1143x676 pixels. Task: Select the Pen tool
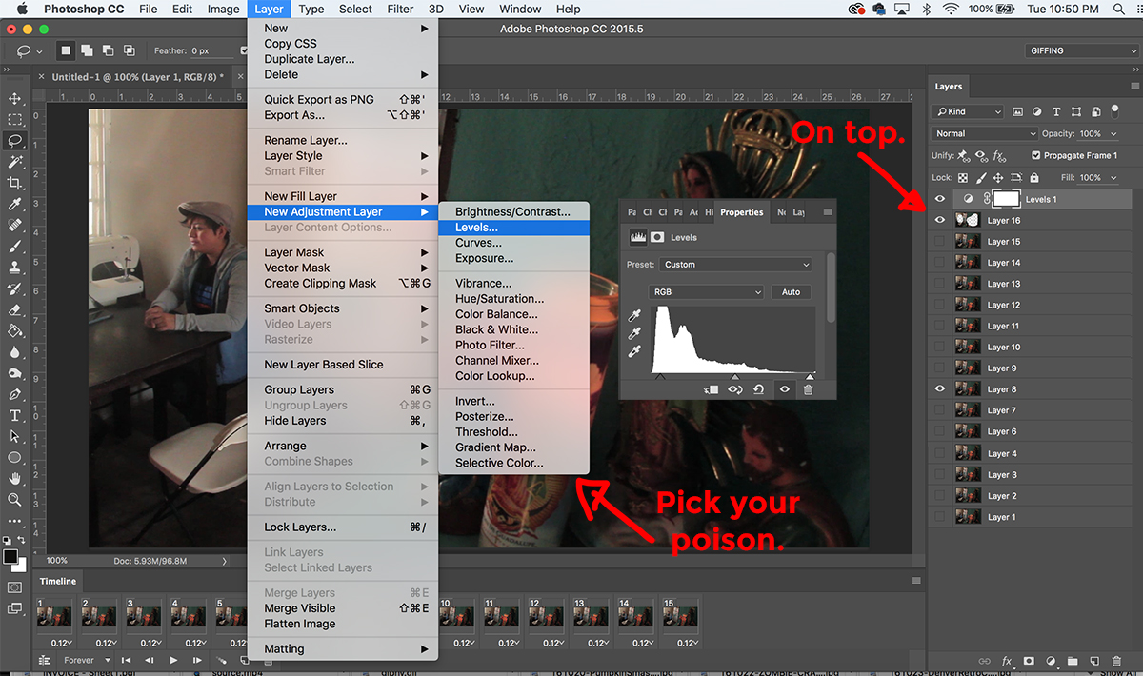tap(14, 394)
